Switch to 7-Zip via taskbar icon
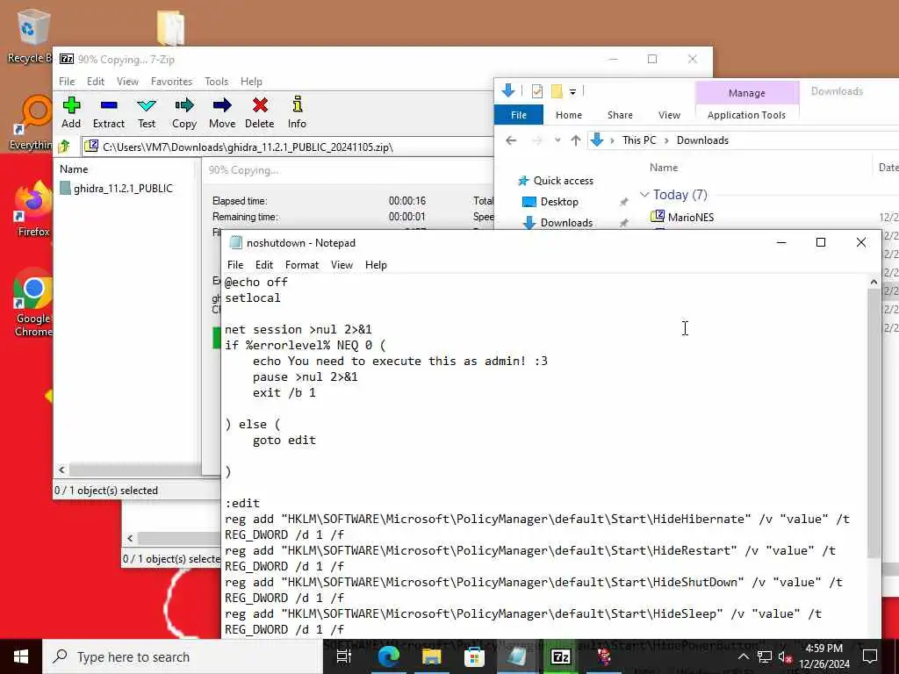The width and height of the screenshot is (899, 674). point(560,656)
